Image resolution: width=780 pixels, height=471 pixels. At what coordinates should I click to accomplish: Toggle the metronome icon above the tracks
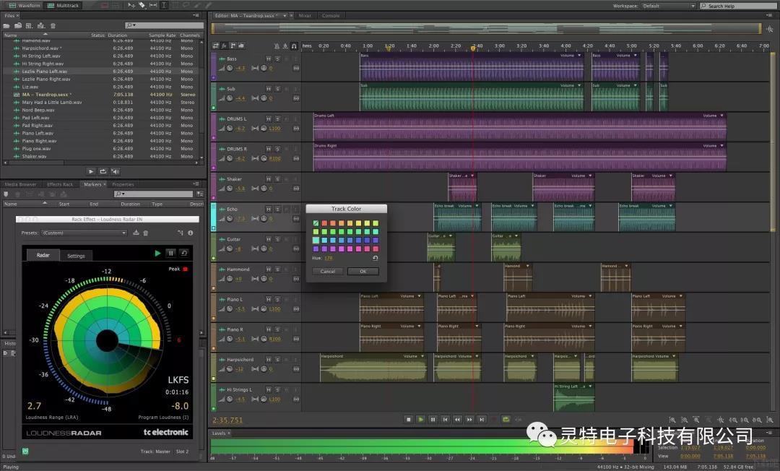tap(277, 46)
